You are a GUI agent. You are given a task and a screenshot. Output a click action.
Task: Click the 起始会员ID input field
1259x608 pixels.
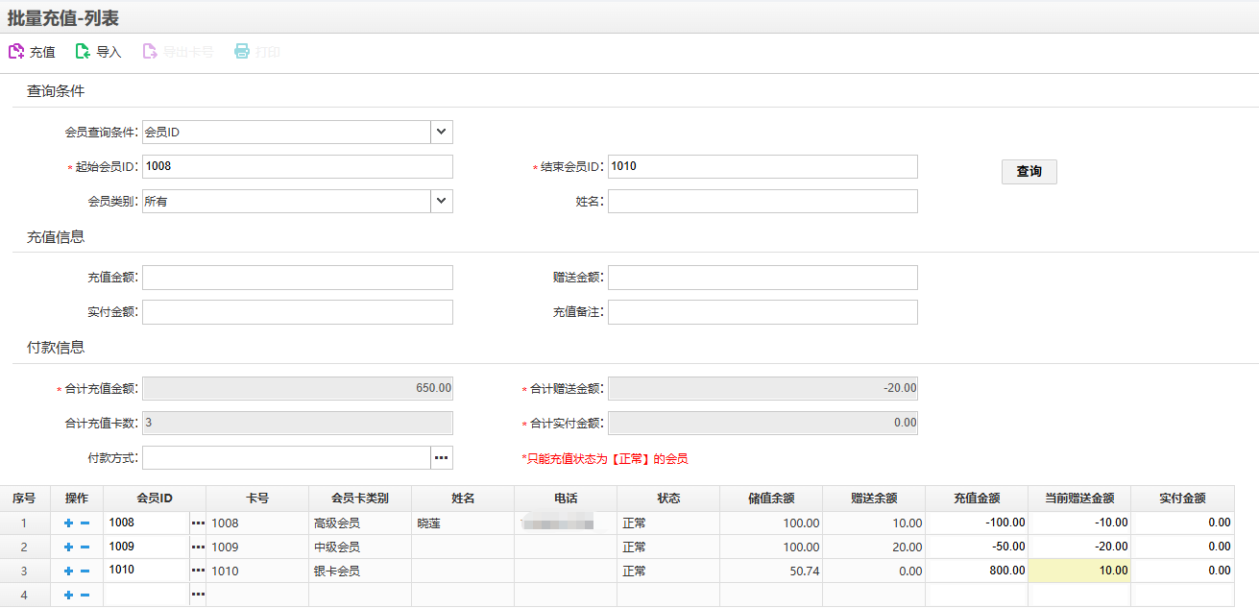point(297,166)
